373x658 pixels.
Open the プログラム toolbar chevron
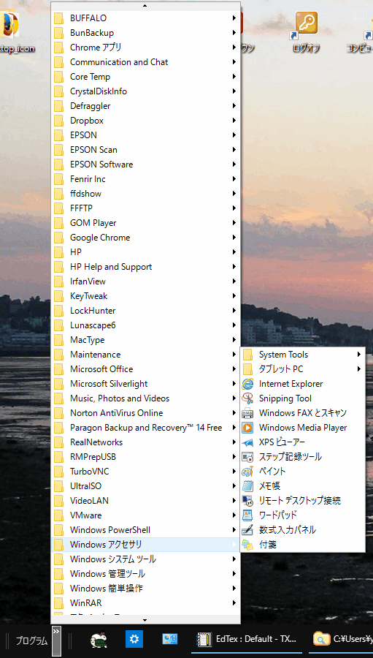click(56, 640)
